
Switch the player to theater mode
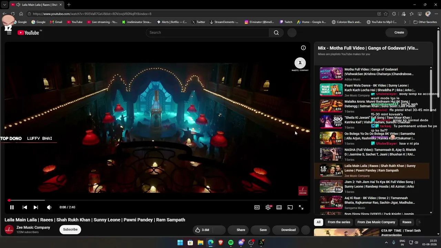[279, 207]
